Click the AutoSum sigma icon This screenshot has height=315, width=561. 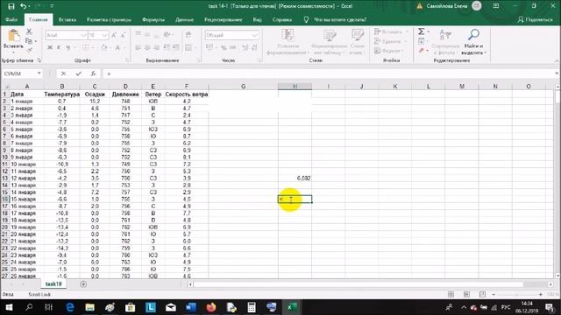coord(422,31)
